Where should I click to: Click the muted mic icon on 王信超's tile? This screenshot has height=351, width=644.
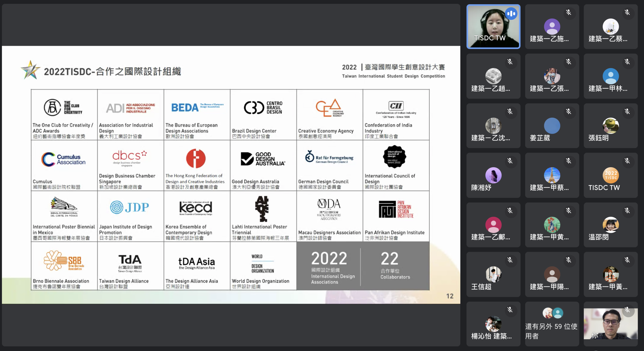[510, 260]
